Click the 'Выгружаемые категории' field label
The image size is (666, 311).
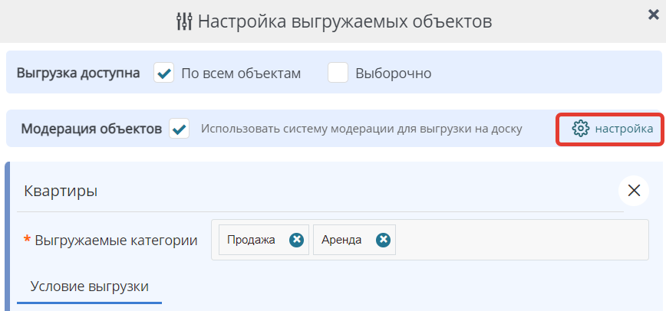[116, 241]
